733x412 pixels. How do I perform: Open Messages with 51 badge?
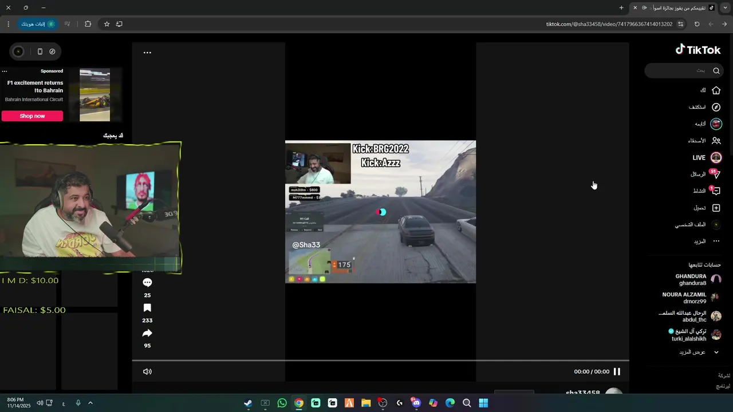(x=715, y=174)
